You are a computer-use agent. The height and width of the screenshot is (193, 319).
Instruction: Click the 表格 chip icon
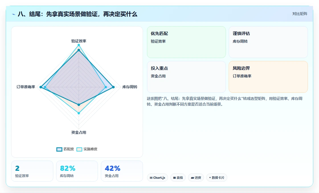tap(174, 178)
